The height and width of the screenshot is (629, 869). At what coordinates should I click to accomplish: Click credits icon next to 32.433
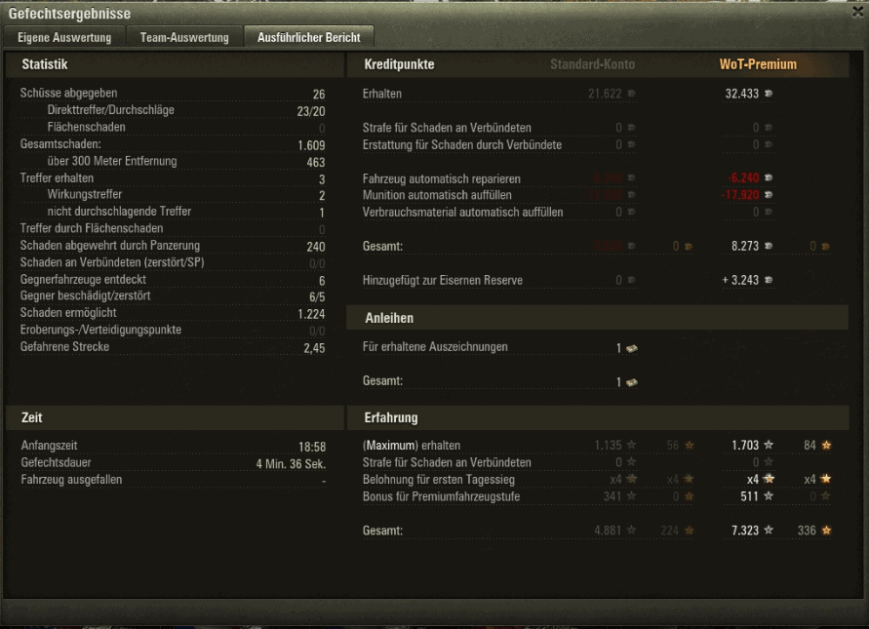click(x=769, y=94)
